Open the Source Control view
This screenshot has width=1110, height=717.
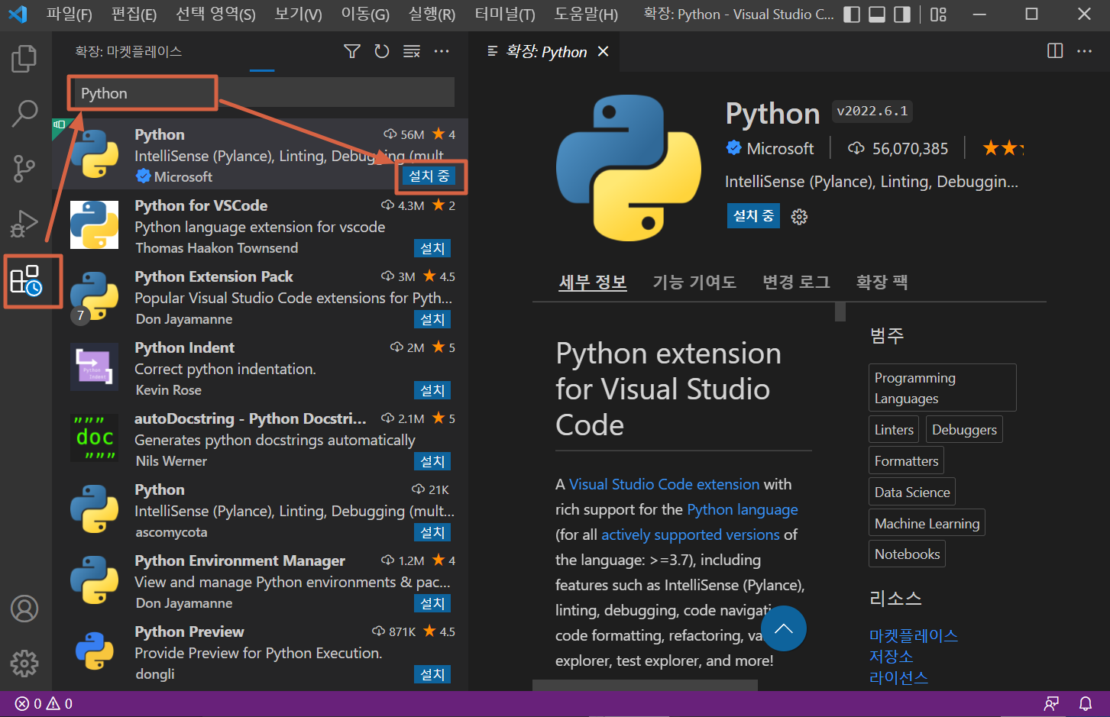(24, 168)
